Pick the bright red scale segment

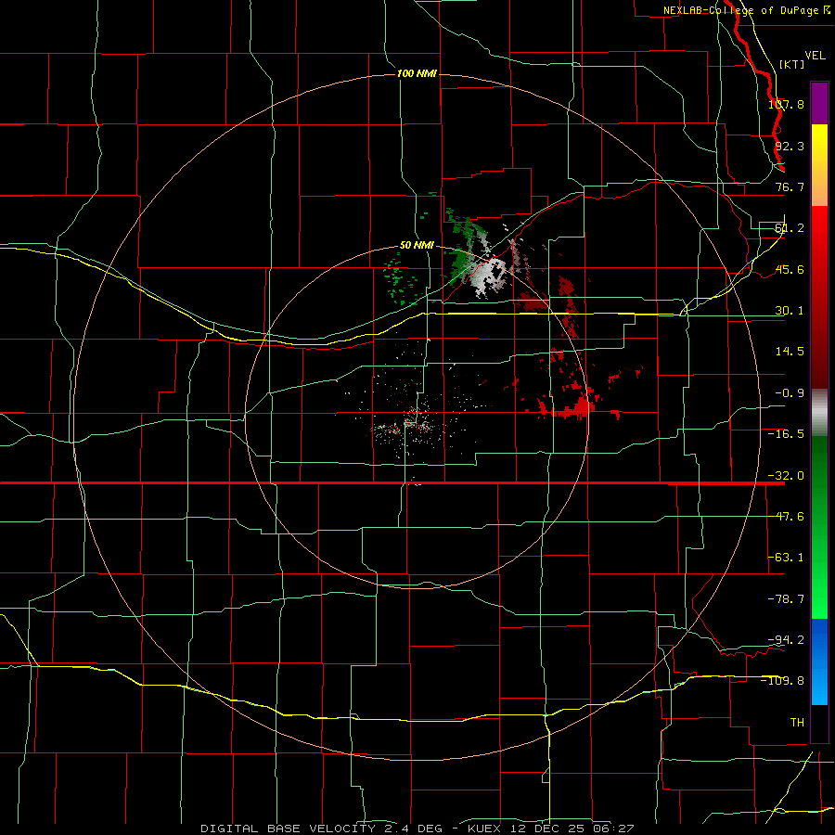click(x=819, y=239)
